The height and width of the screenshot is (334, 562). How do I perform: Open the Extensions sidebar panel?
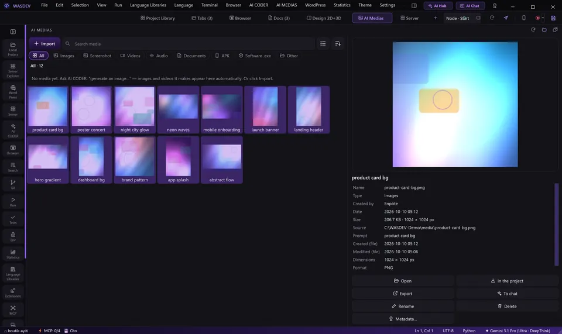pyautogui.click(x=13, y=292)
